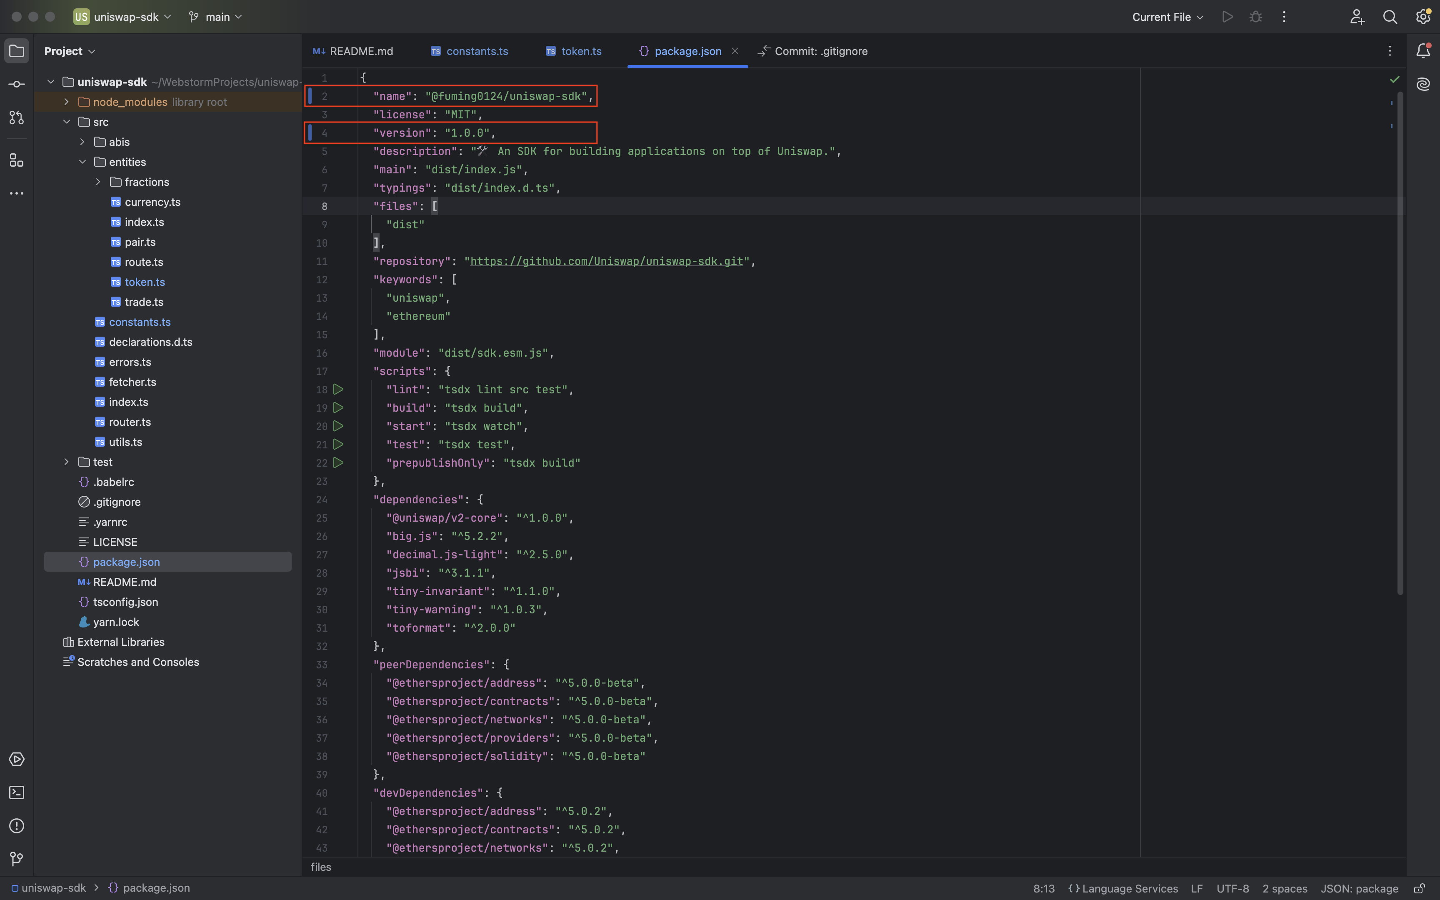The width and height of the screenshot is (1440, 900).
Task: Open the Terminal tool window icon
Action: 17,793
